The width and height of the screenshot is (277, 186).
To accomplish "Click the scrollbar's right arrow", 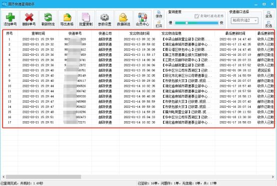I will tap(273, 177).
